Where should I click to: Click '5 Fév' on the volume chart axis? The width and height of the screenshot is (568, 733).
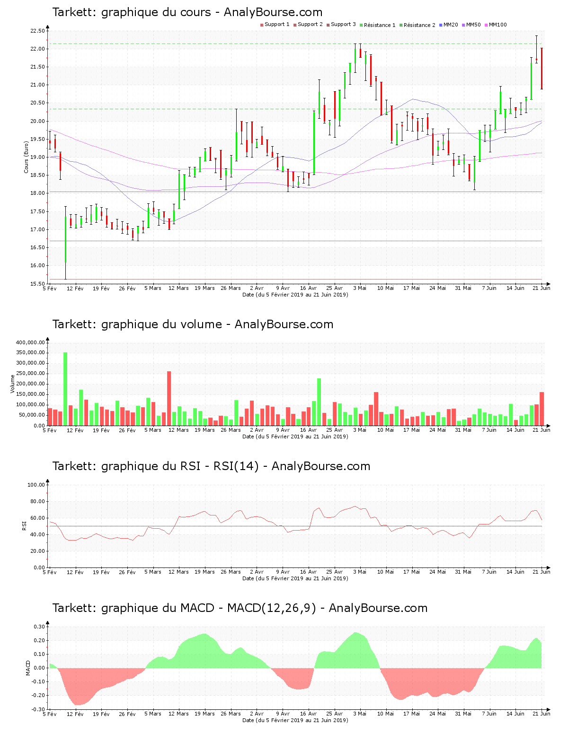[x=49, y=430]
